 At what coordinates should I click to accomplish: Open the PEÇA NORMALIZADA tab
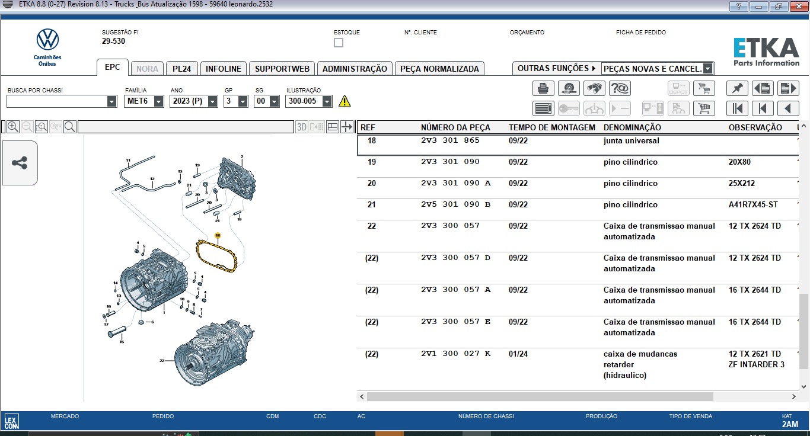coord(439,69)
